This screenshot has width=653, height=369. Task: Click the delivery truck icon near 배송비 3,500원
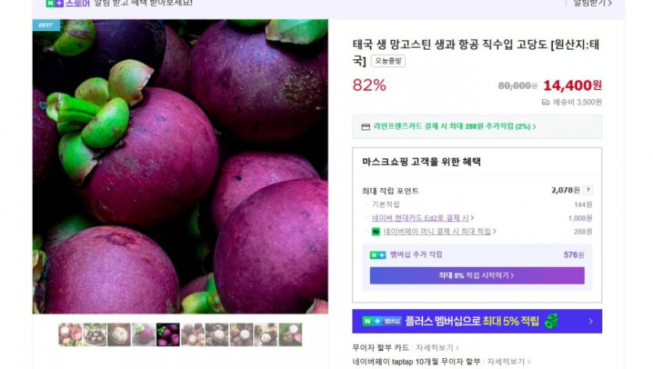click(546, 102)
